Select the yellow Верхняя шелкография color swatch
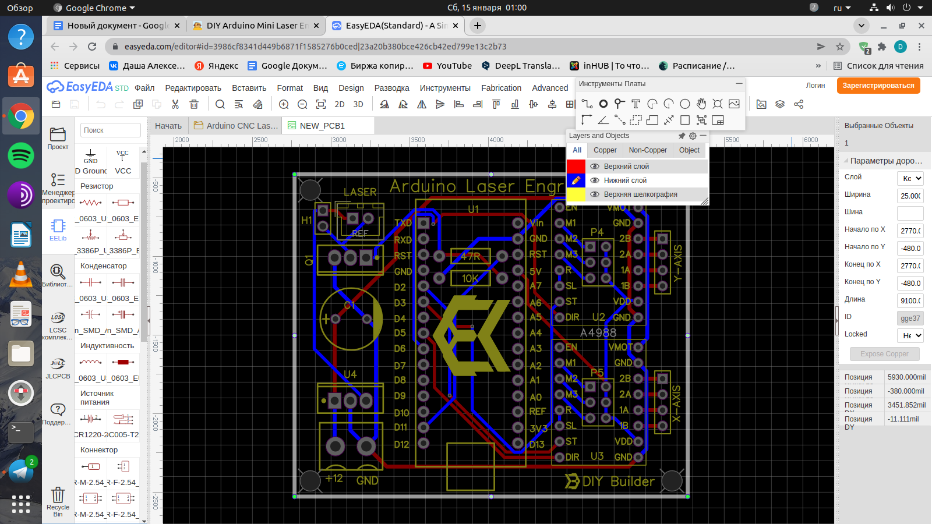932x524 pixels. point(576,194)
